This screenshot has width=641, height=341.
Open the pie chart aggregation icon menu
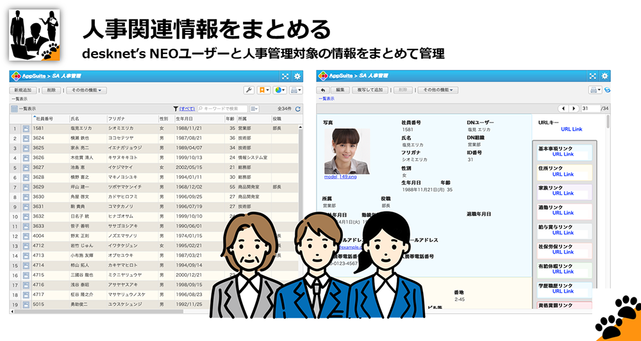click(280, 90)
